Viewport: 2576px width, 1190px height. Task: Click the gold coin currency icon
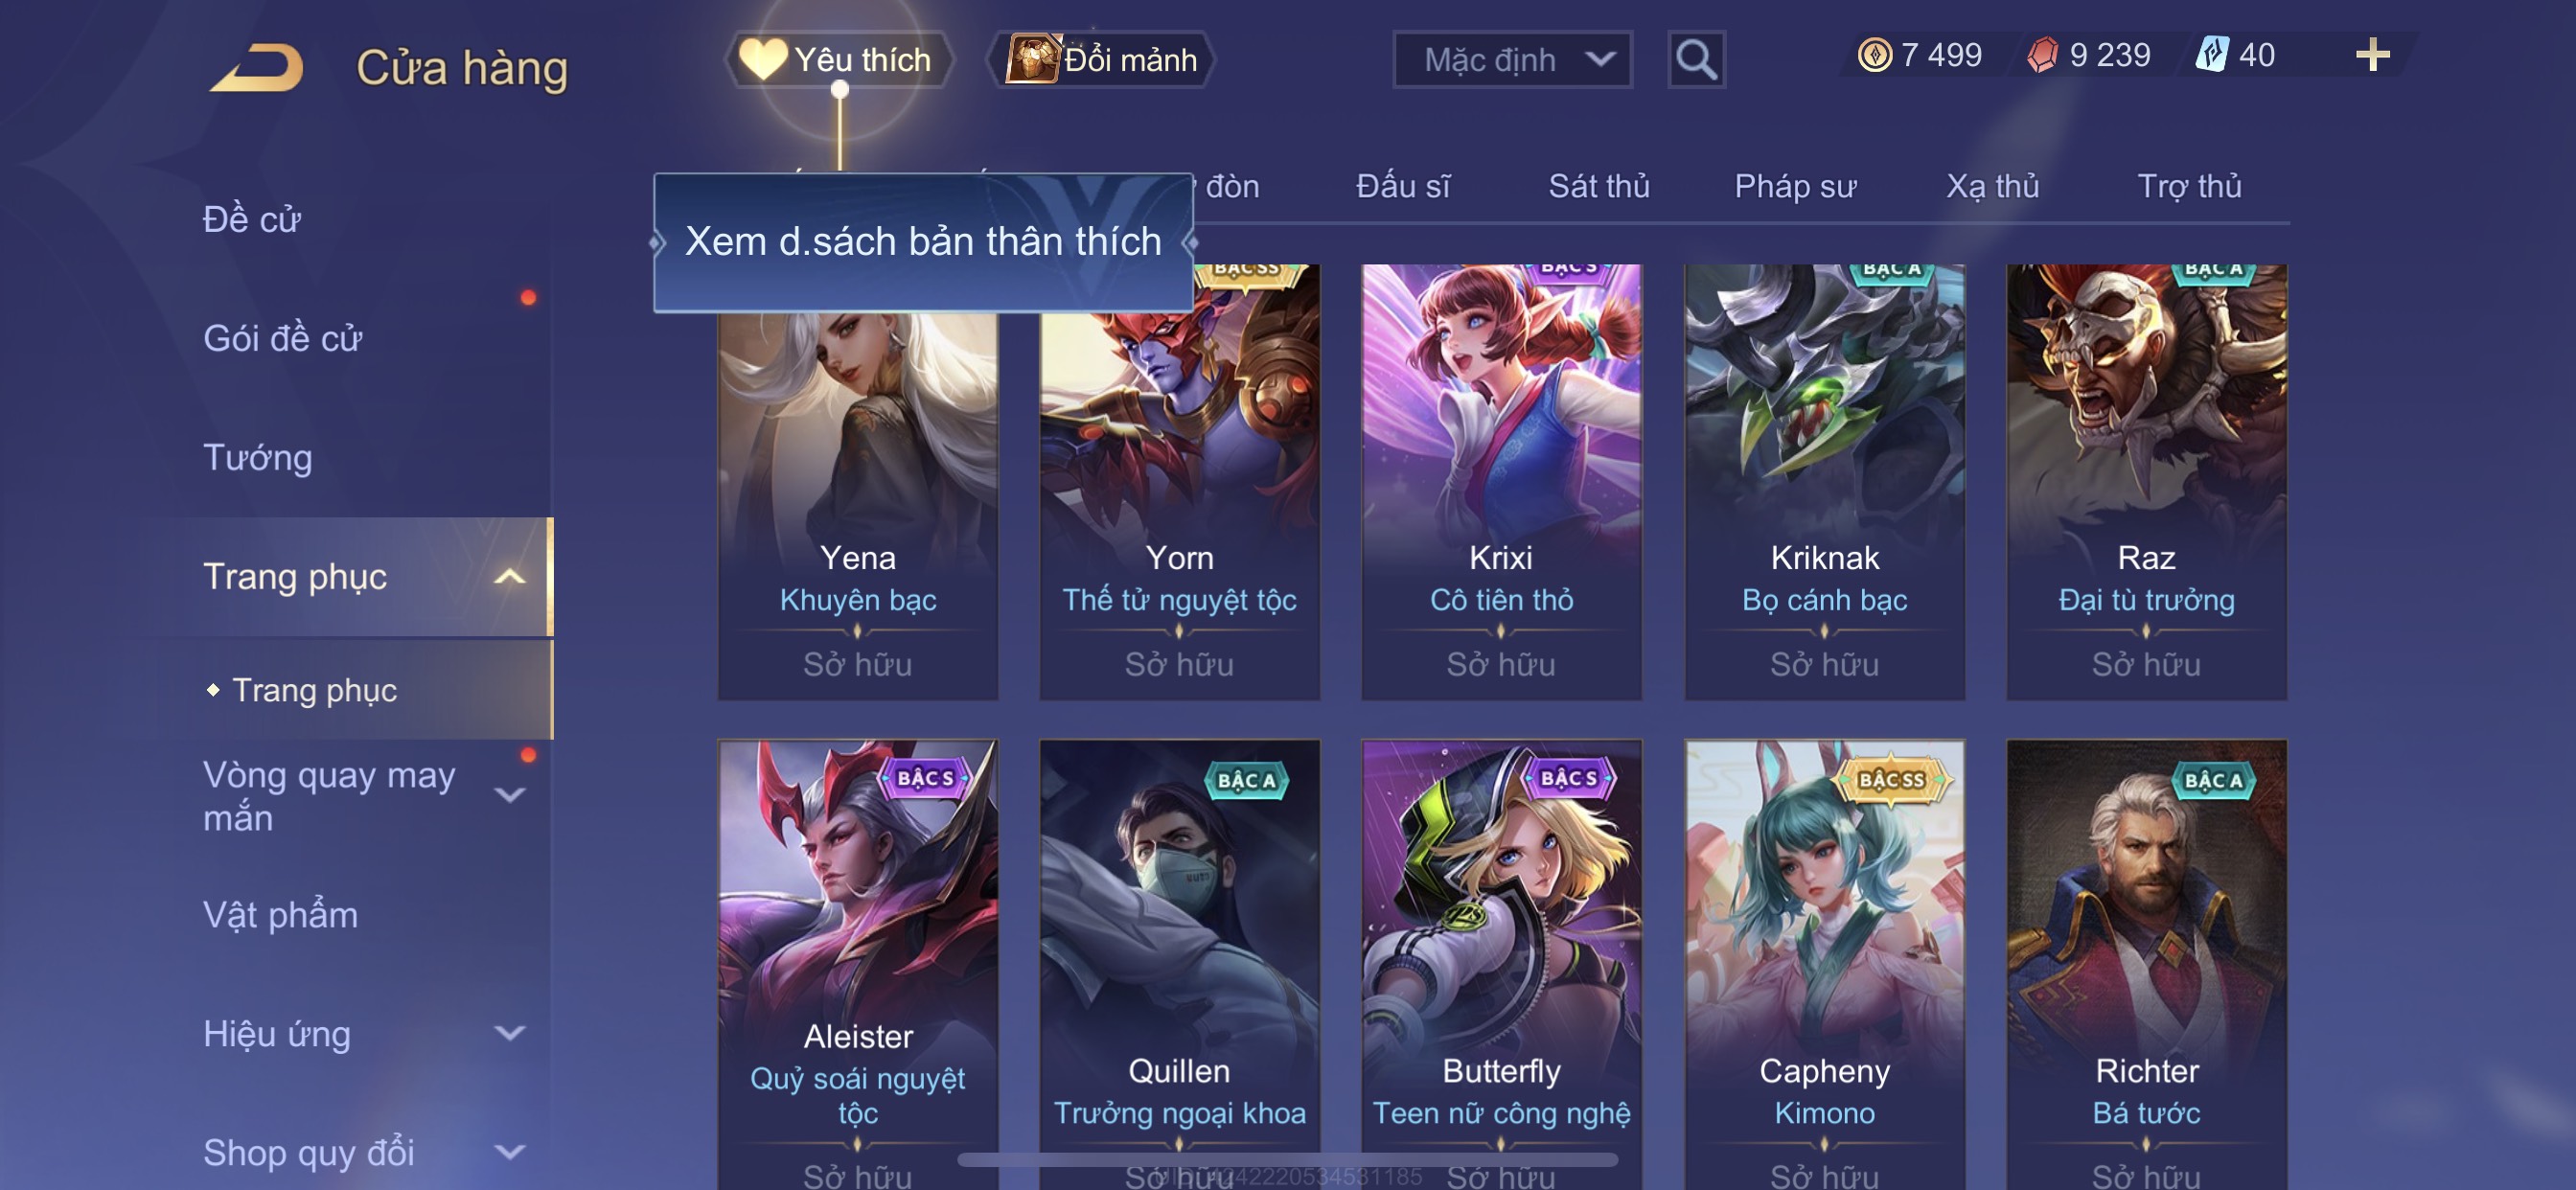(1874, 55)
